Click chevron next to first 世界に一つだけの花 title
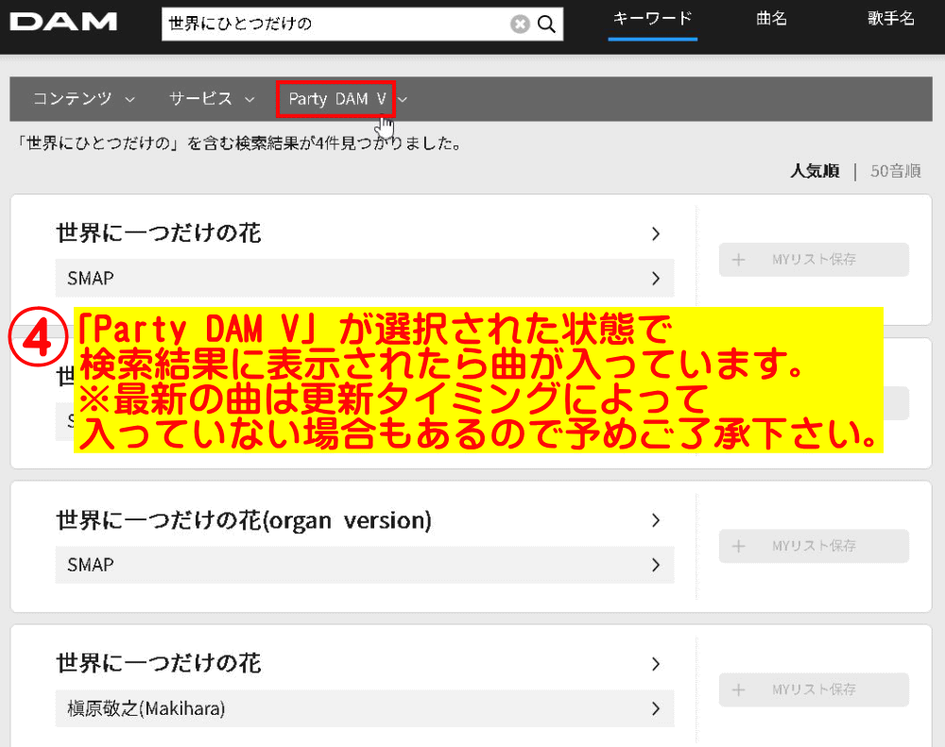 pyautogui.click(x=656, y=234)
